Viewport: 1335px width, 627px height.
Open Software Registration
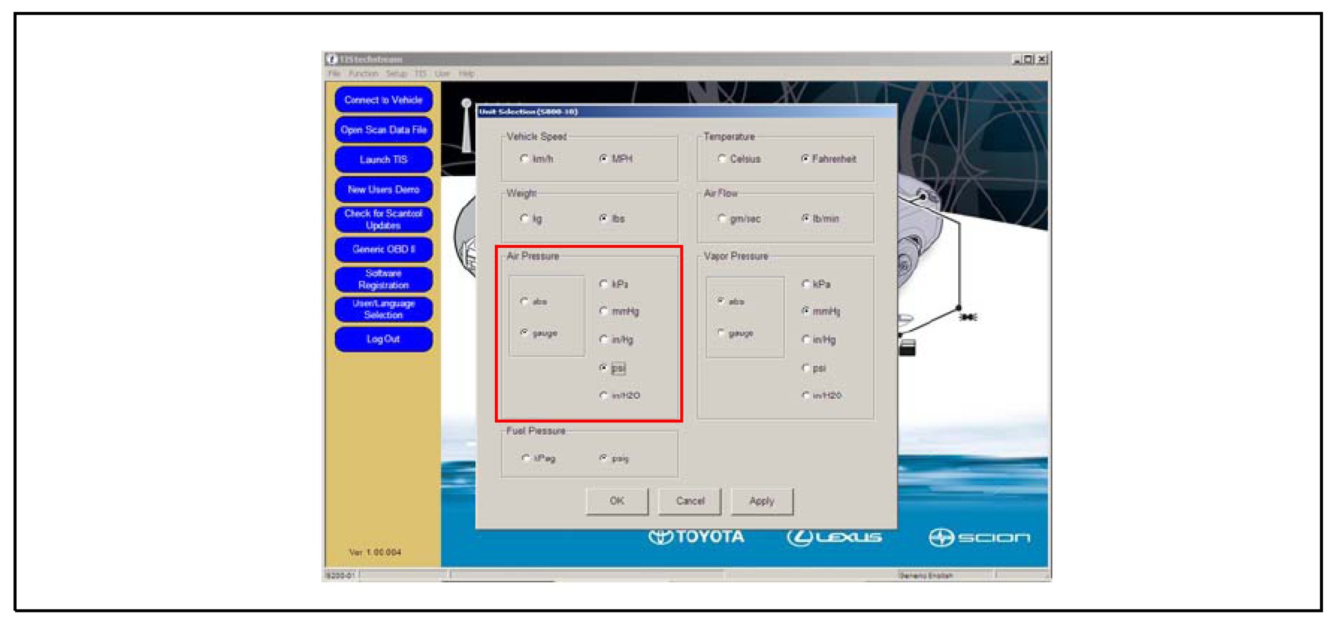[383, 279]
